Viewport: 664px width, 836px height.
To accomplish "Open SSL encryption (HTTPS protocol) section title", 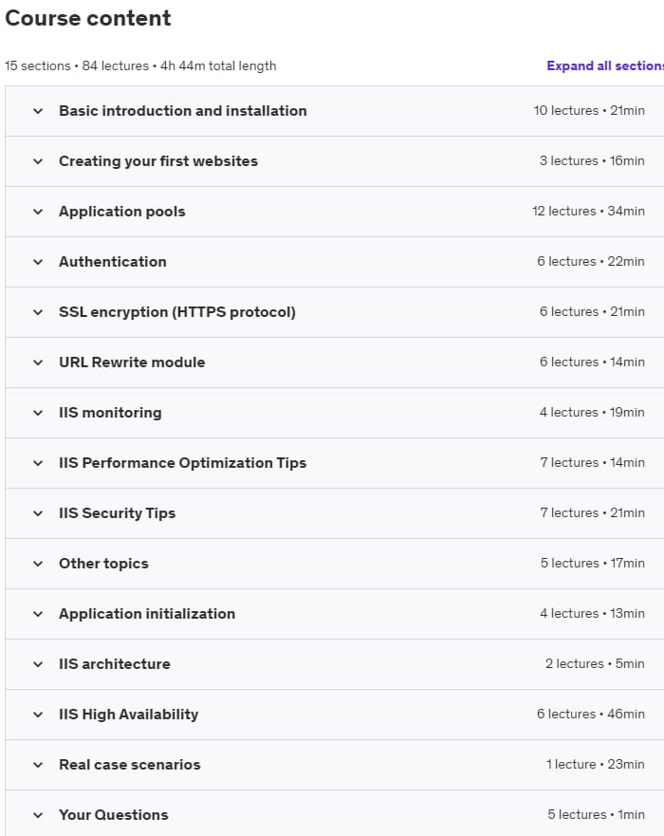I will [177, 312].
